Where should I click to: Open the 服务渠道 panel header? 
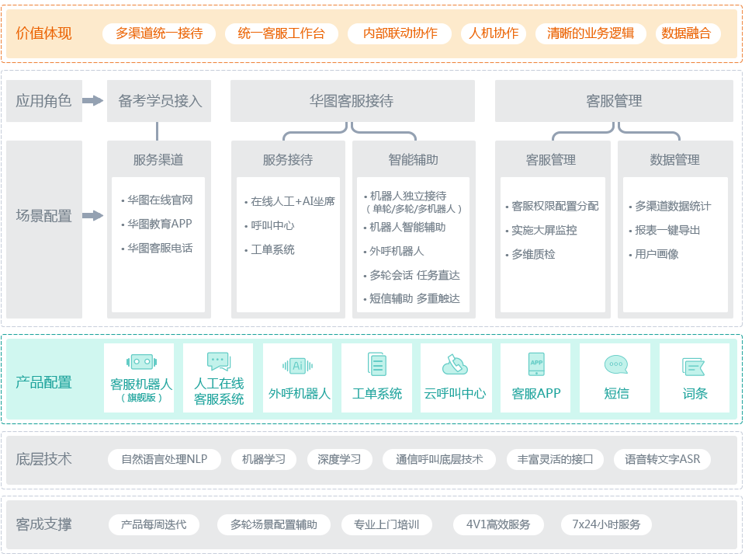click(158, 160)
